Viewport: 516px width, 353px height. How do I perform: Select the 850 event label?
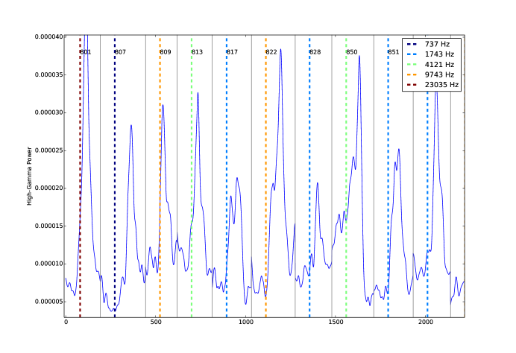click(352, 52)
